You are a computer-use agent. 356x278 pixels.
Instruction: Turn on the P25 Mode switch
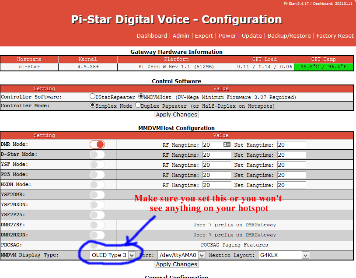pos(97,175)
